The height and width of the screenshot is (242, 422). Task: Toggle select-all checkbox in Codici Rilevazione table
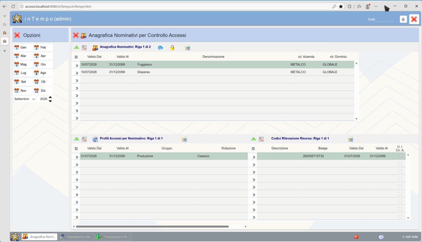pyautogui.click(x=253, y=148)
